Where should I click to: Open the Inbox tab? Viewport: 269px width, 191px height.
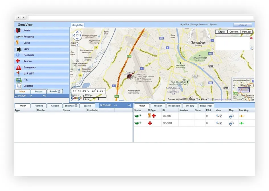22,91
